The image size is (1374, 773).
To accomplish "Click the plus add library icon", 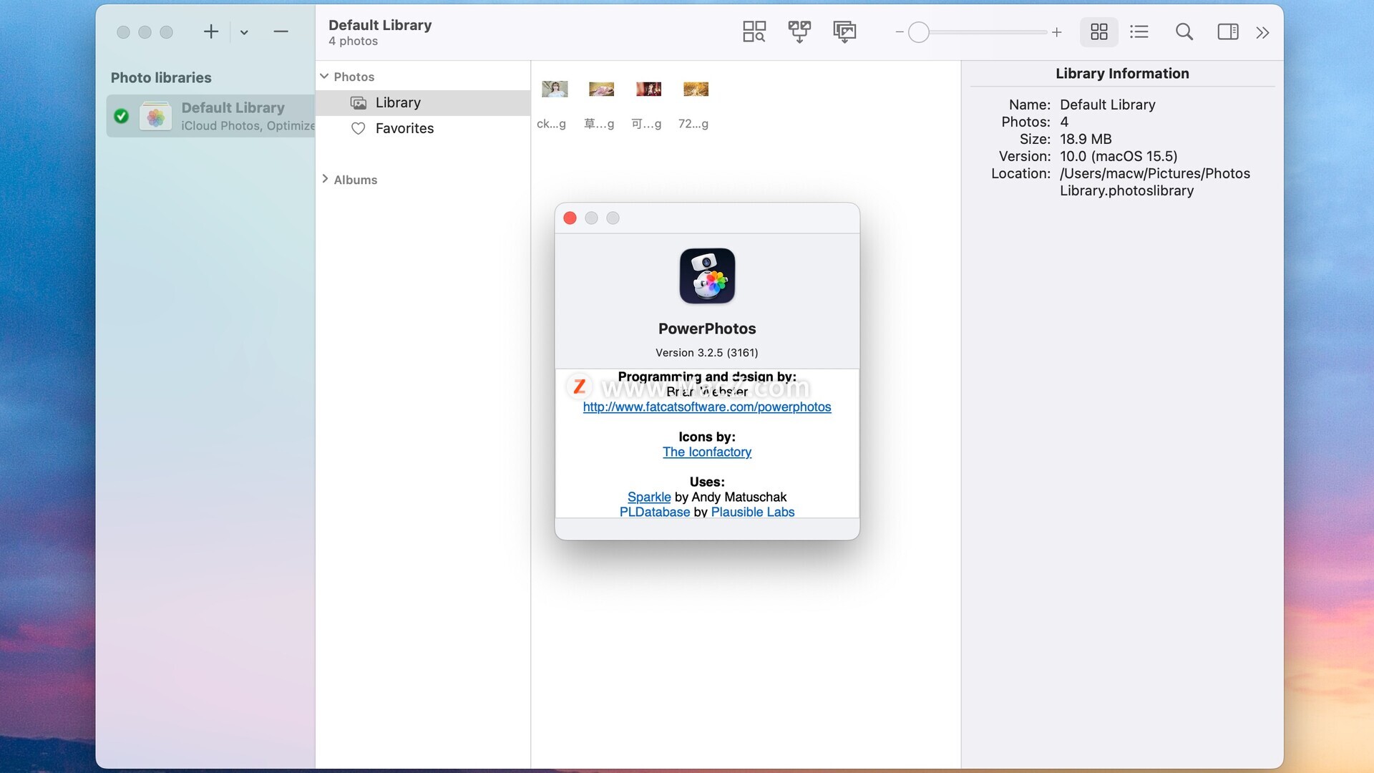I will tap(211, 31).
